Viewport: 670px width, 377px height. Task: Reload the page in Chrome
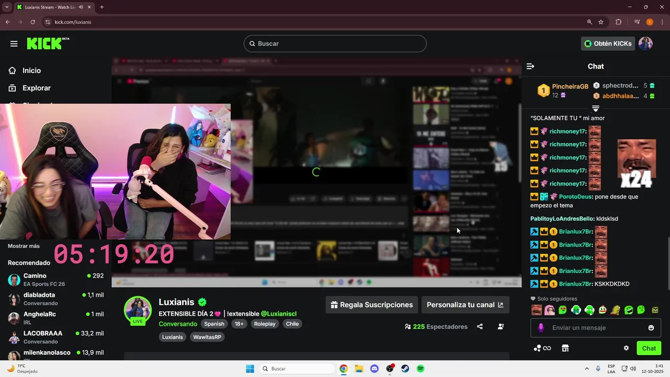coord(32,22)
